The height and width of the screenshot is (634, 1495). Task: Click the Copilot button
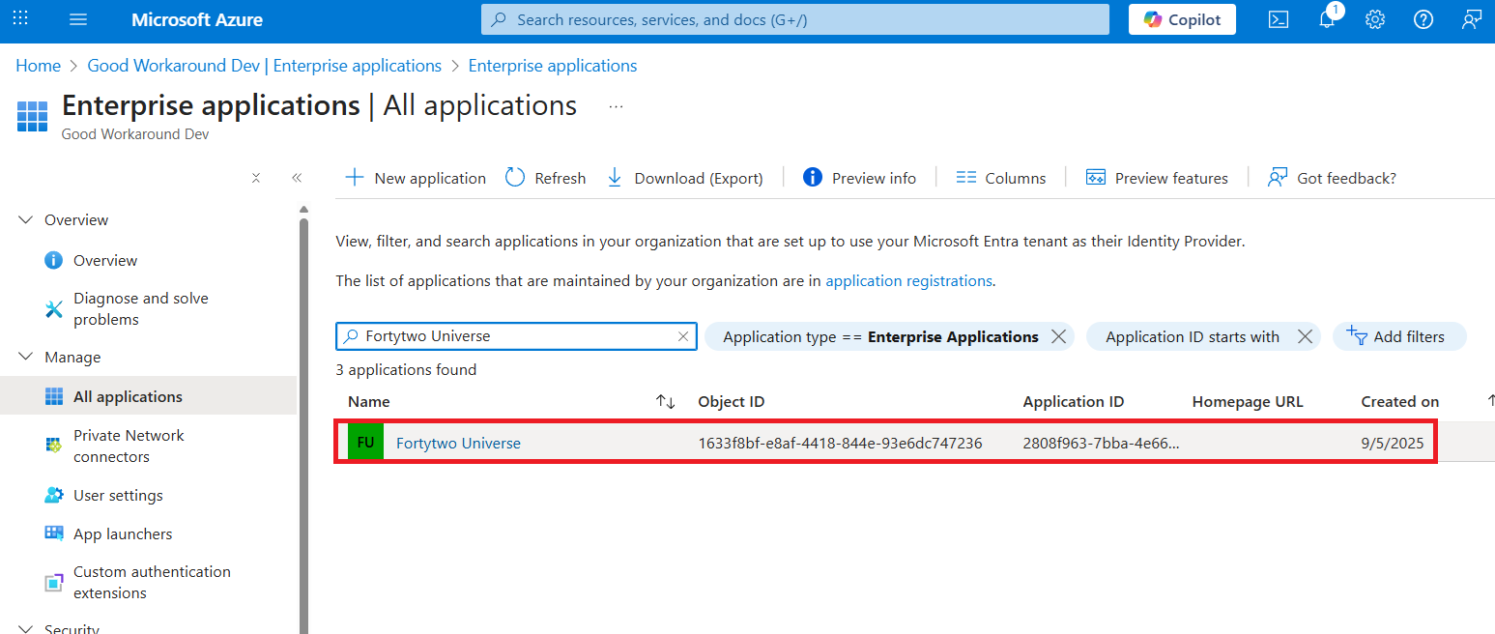coord(1182,19)
